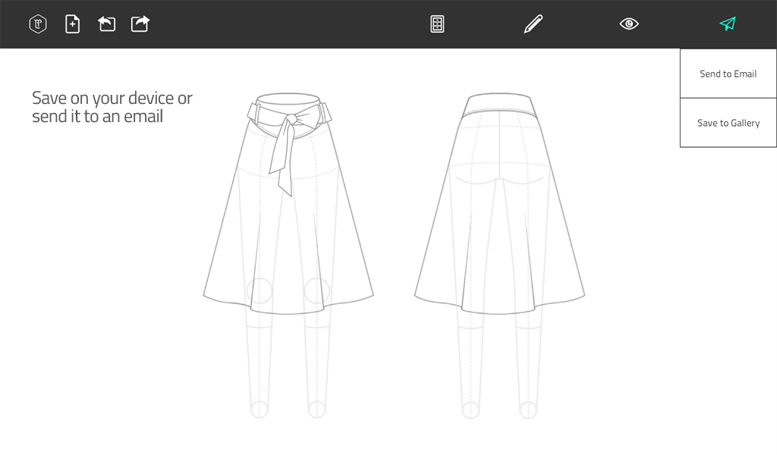Enable send mode with the plane icon
Screen dimensions: 777x455
726,24
